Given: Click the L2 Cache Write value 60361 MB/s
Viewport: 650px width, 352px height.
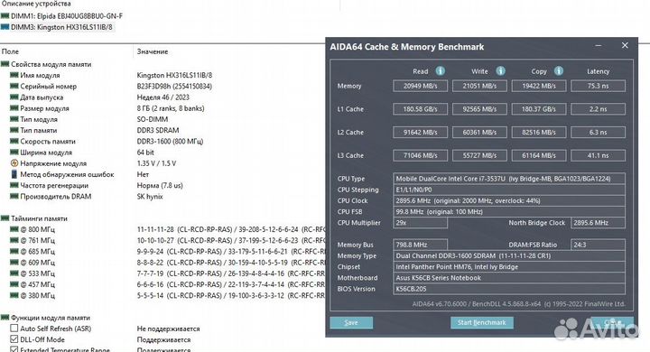Looking at the screenshot, I should tap(479, 133).
